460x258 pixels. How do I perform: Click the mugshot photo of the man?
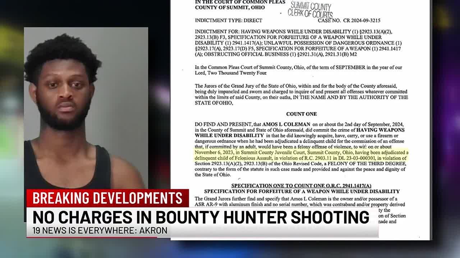coord(86,108)
